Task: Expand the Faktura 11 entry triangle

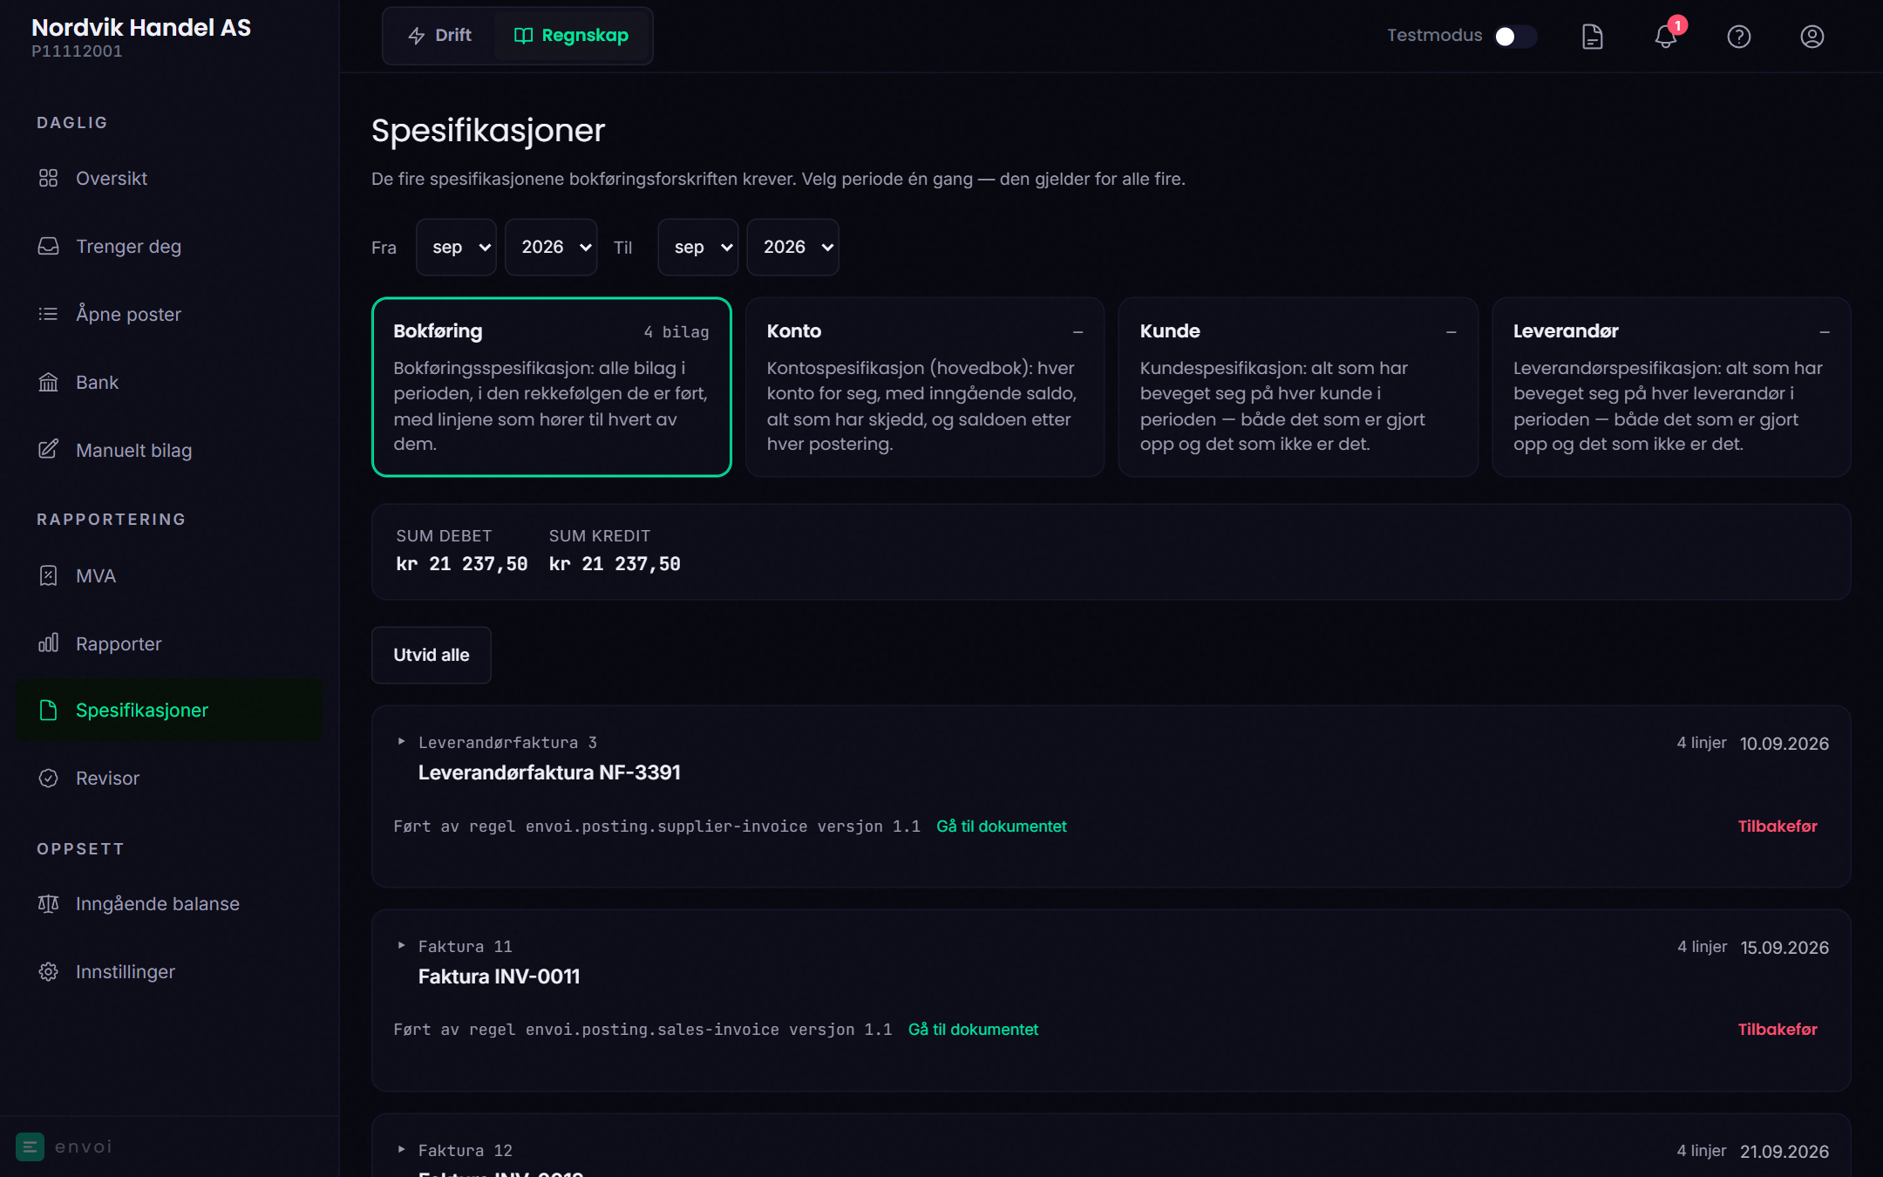Action: (x=401, y=946)
